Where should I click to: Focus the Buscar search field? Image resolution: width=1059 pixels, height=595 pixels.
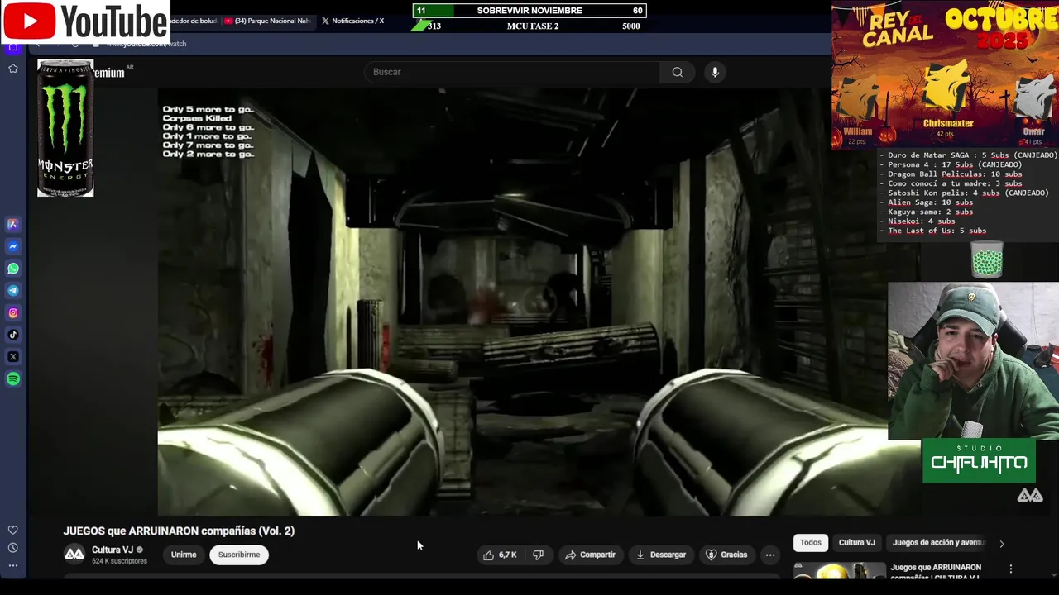[x=512, y=72]
